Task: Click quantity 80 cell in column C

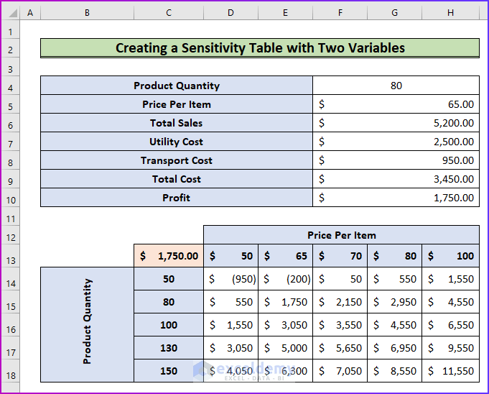Action: [x=169, y=301]
